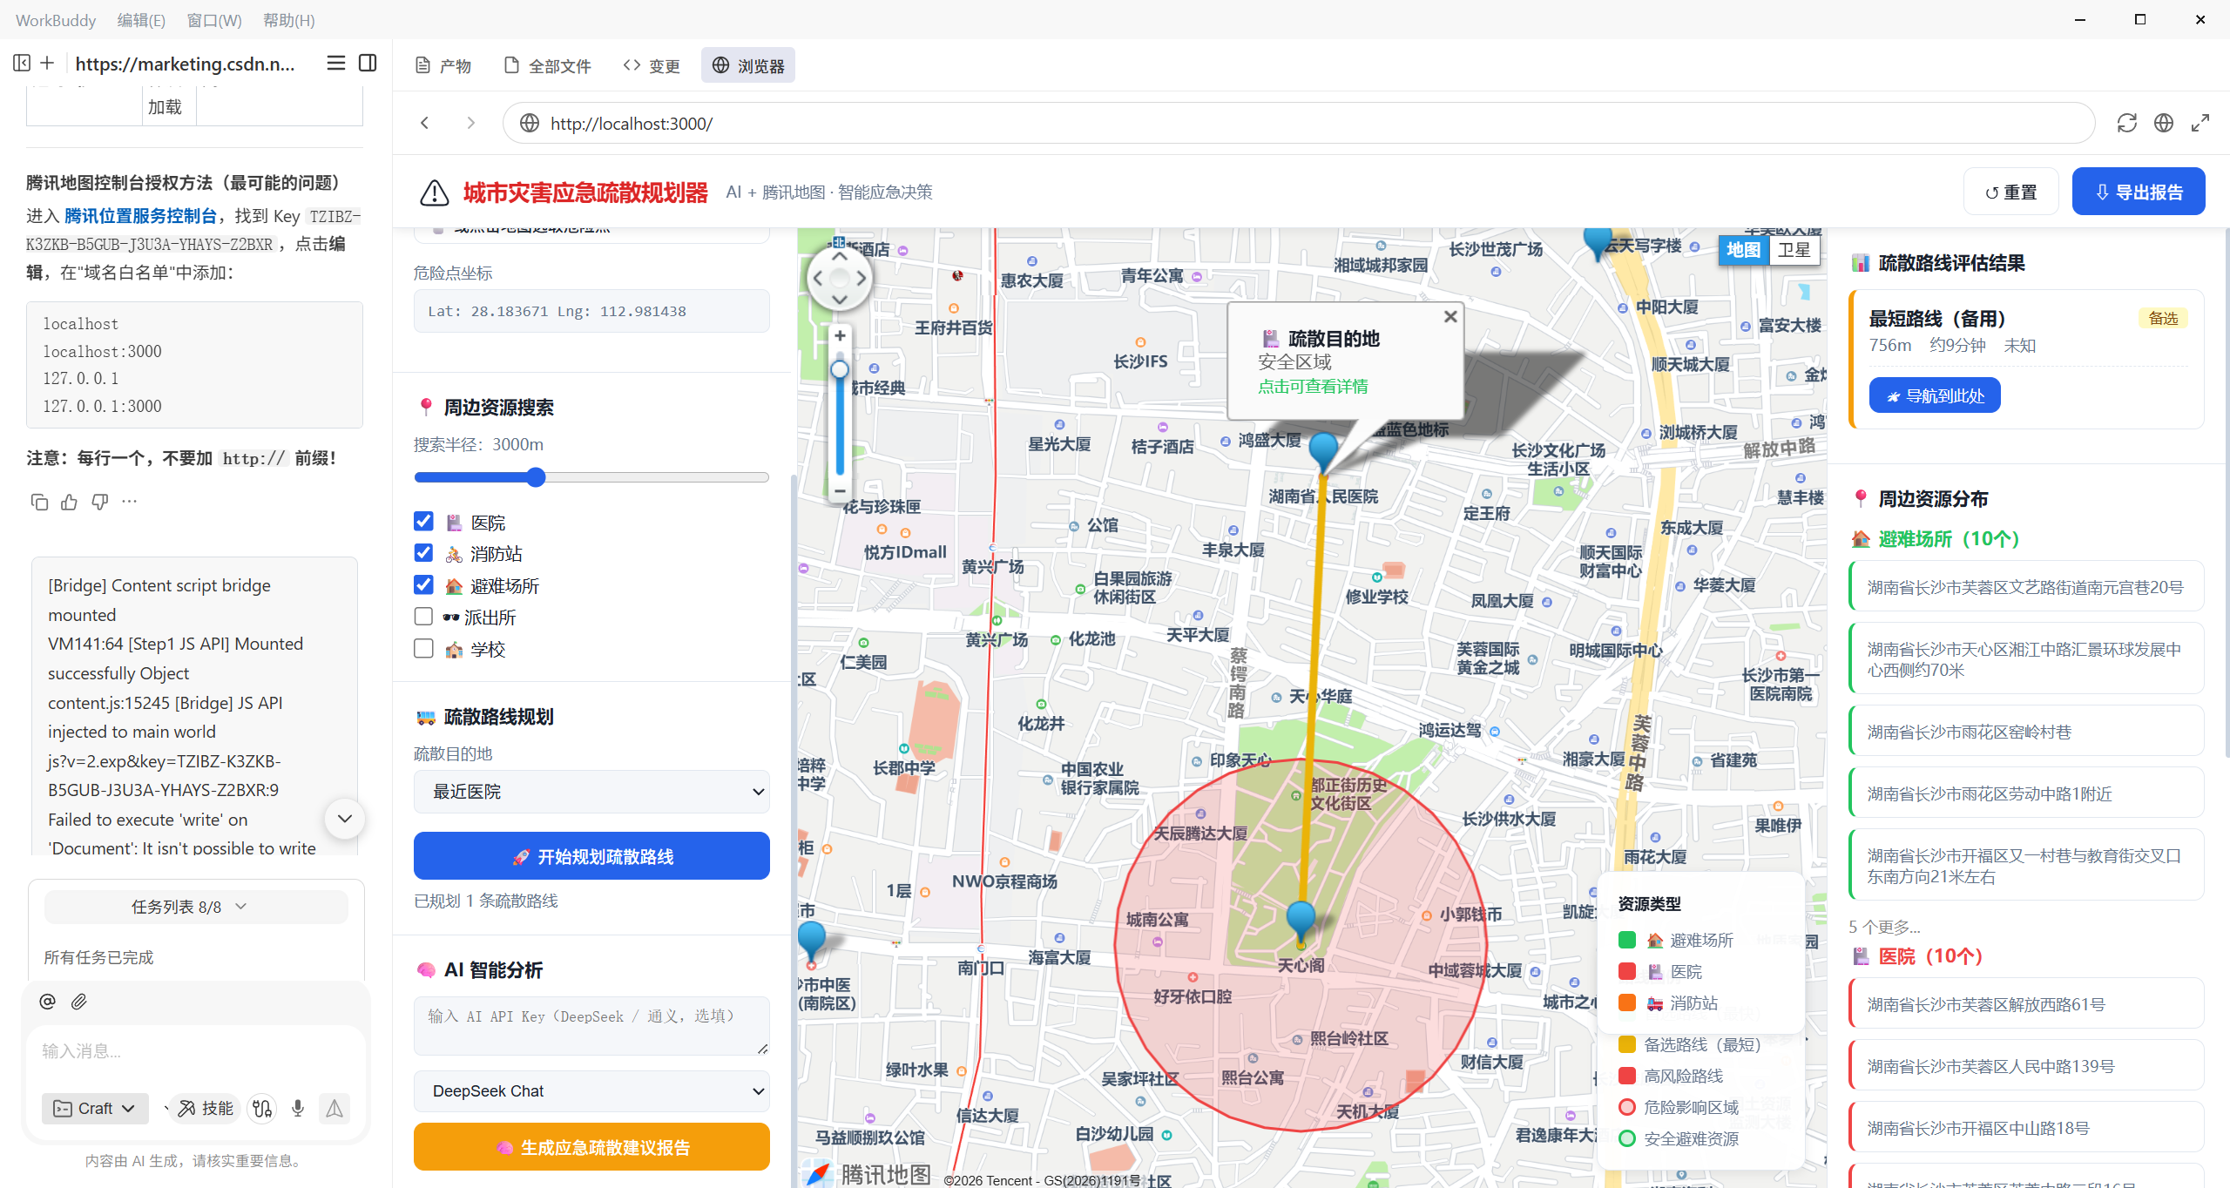Pan the map right with compass arrow
Viewport: 2230px width, 1188px height.
(x=862, y=278)
